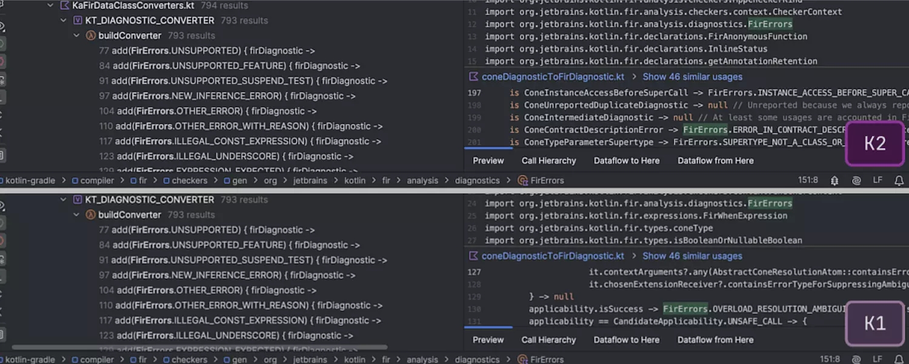Click 'kotlin-gradle' breadcrumb in top window

pos(29,181)
